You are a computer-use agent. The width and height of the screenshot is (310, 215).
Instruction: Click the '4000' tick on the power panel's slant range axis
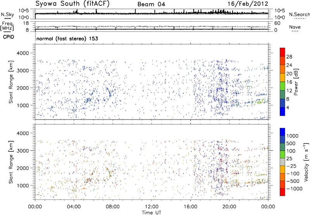coord(23,53)
